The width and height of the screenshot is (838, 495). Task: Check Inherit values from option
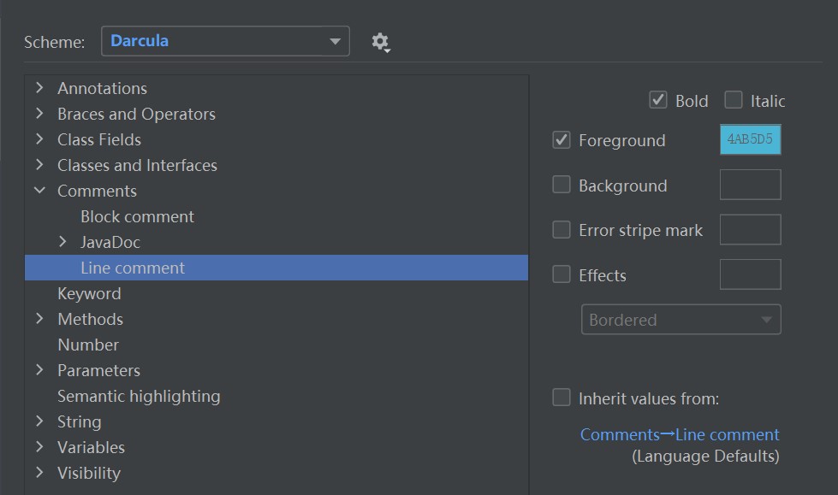562,398
